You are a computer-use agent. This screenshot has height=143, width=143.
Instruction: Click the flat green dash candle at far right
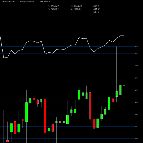[124, 85]
